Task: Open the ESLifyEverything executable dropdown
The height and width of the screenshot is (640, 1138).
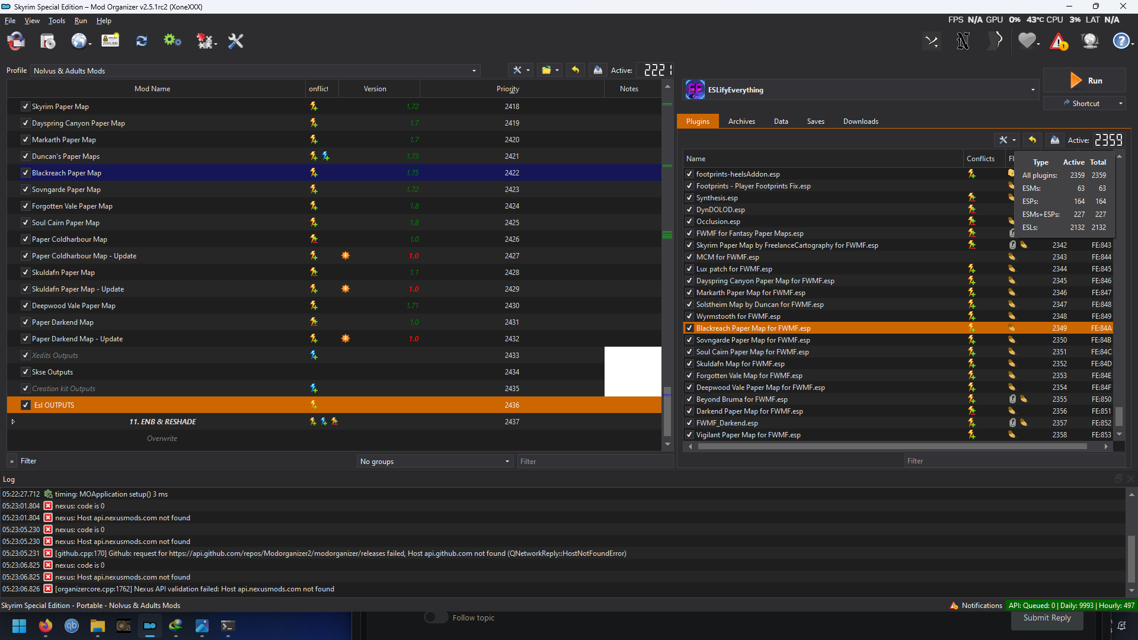Action: (x=861, y=90)
